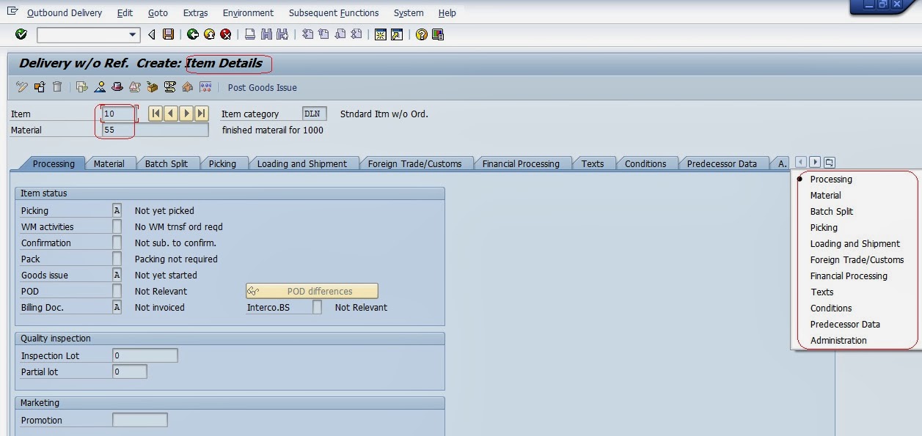Click the POD differences button
The width and height of the screenshot is (922, 436).
click(x=312, y=291)
